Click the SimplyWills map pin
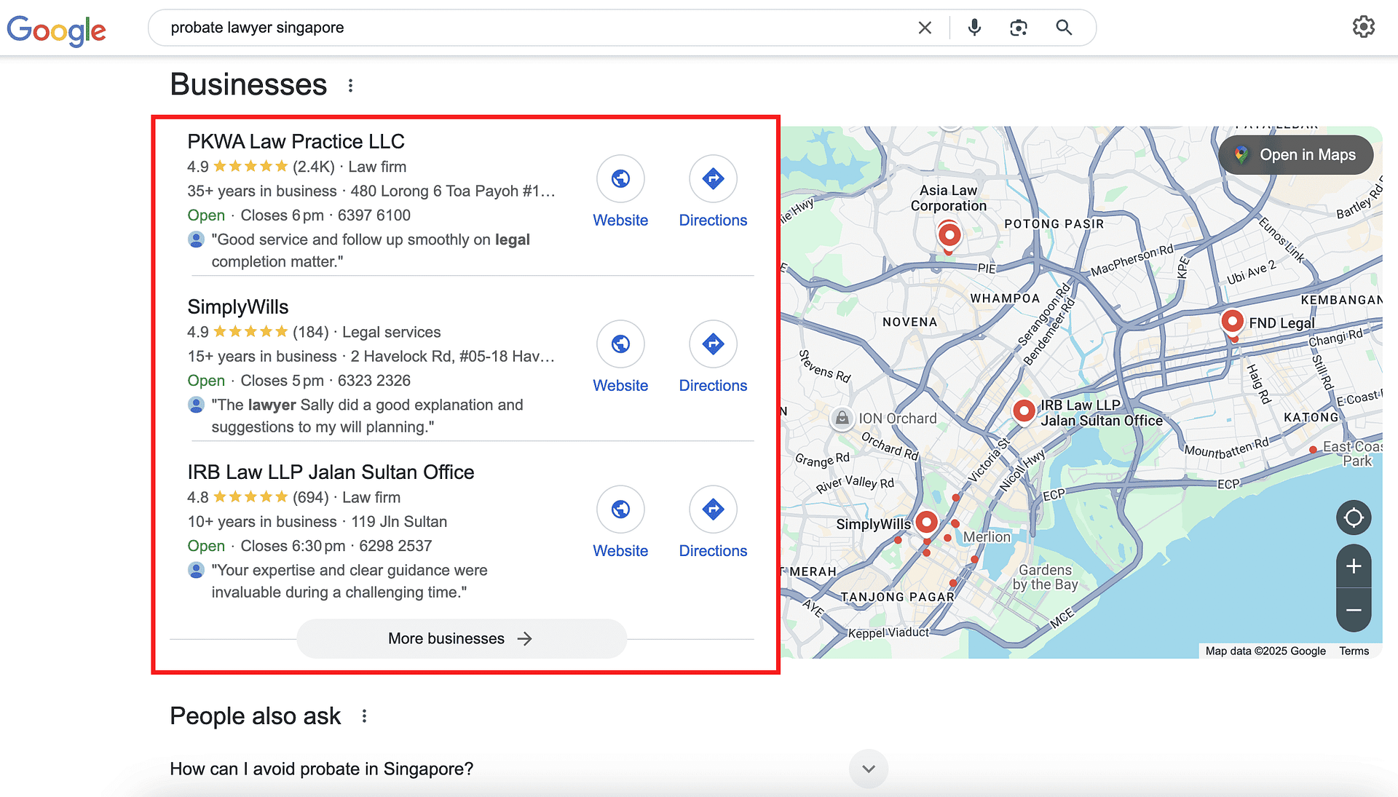Viewport: 1398px width, 797px height. [926, 523]
